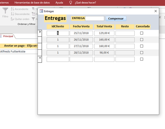The height and width of the screenshot is (129, 165).
Task: Tick Cancelada checkbox in the new record row
Action: click(x=142, y=59)
